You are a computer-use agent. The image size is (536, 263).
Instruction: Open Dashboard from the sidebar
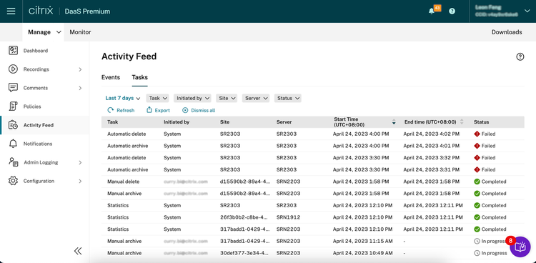36,51
